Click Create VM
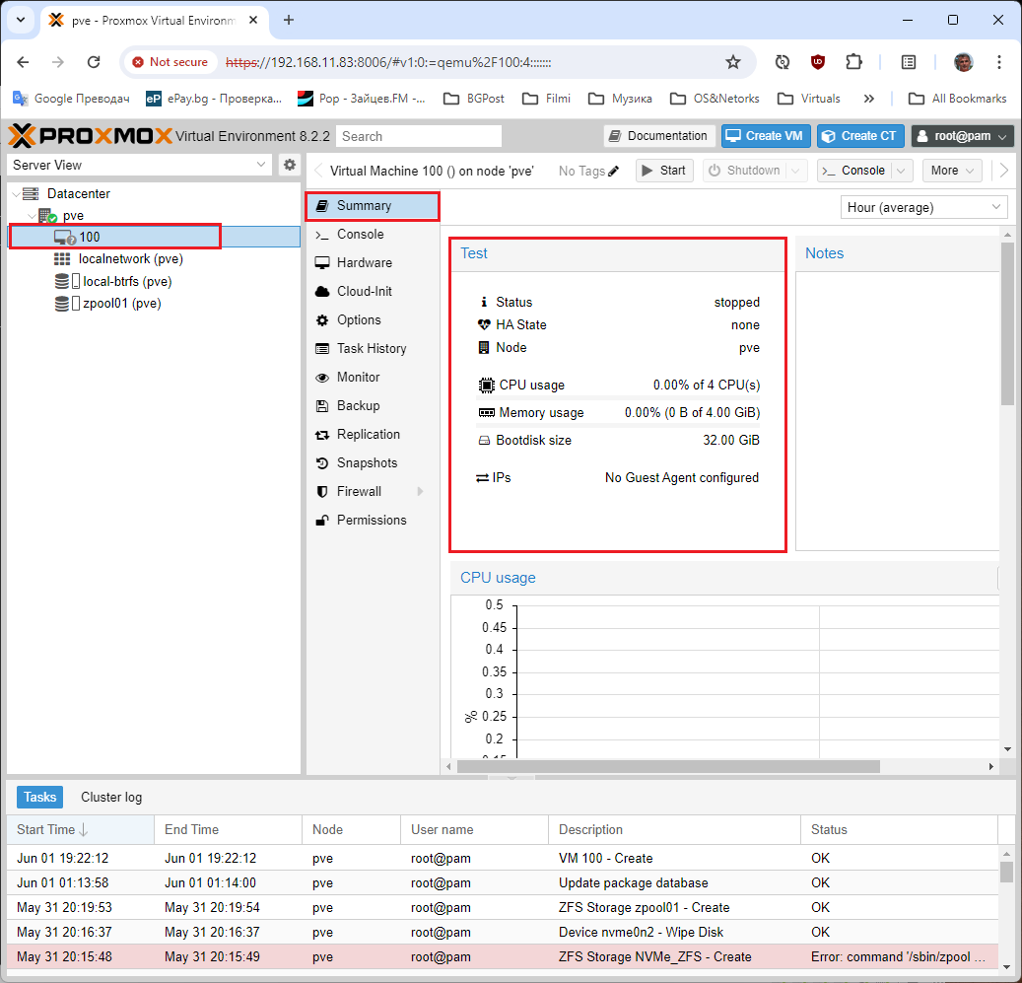Viewport: 1022px width, 983px height. point(765,136)
